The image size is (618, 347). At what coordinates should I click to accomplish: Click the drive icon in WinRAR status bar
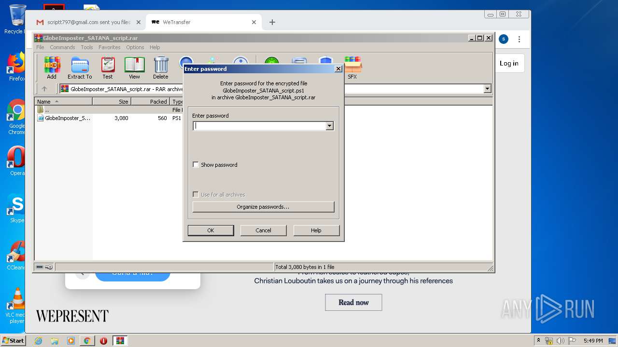coord(40,267)
